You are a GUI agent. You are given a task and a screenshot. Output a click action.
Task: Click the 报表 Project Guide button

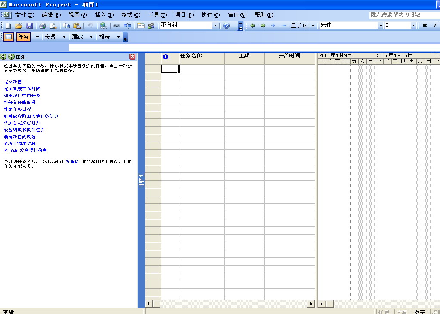pyautogui.click(x=105, y=36)
